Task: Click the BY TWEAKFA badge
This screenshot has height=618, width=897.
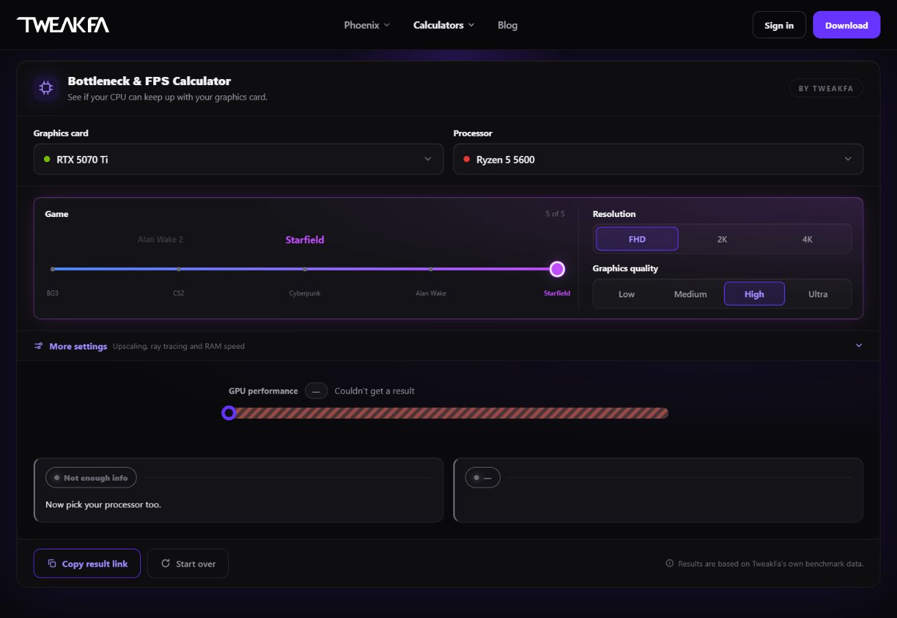Action: pos(826,88)
